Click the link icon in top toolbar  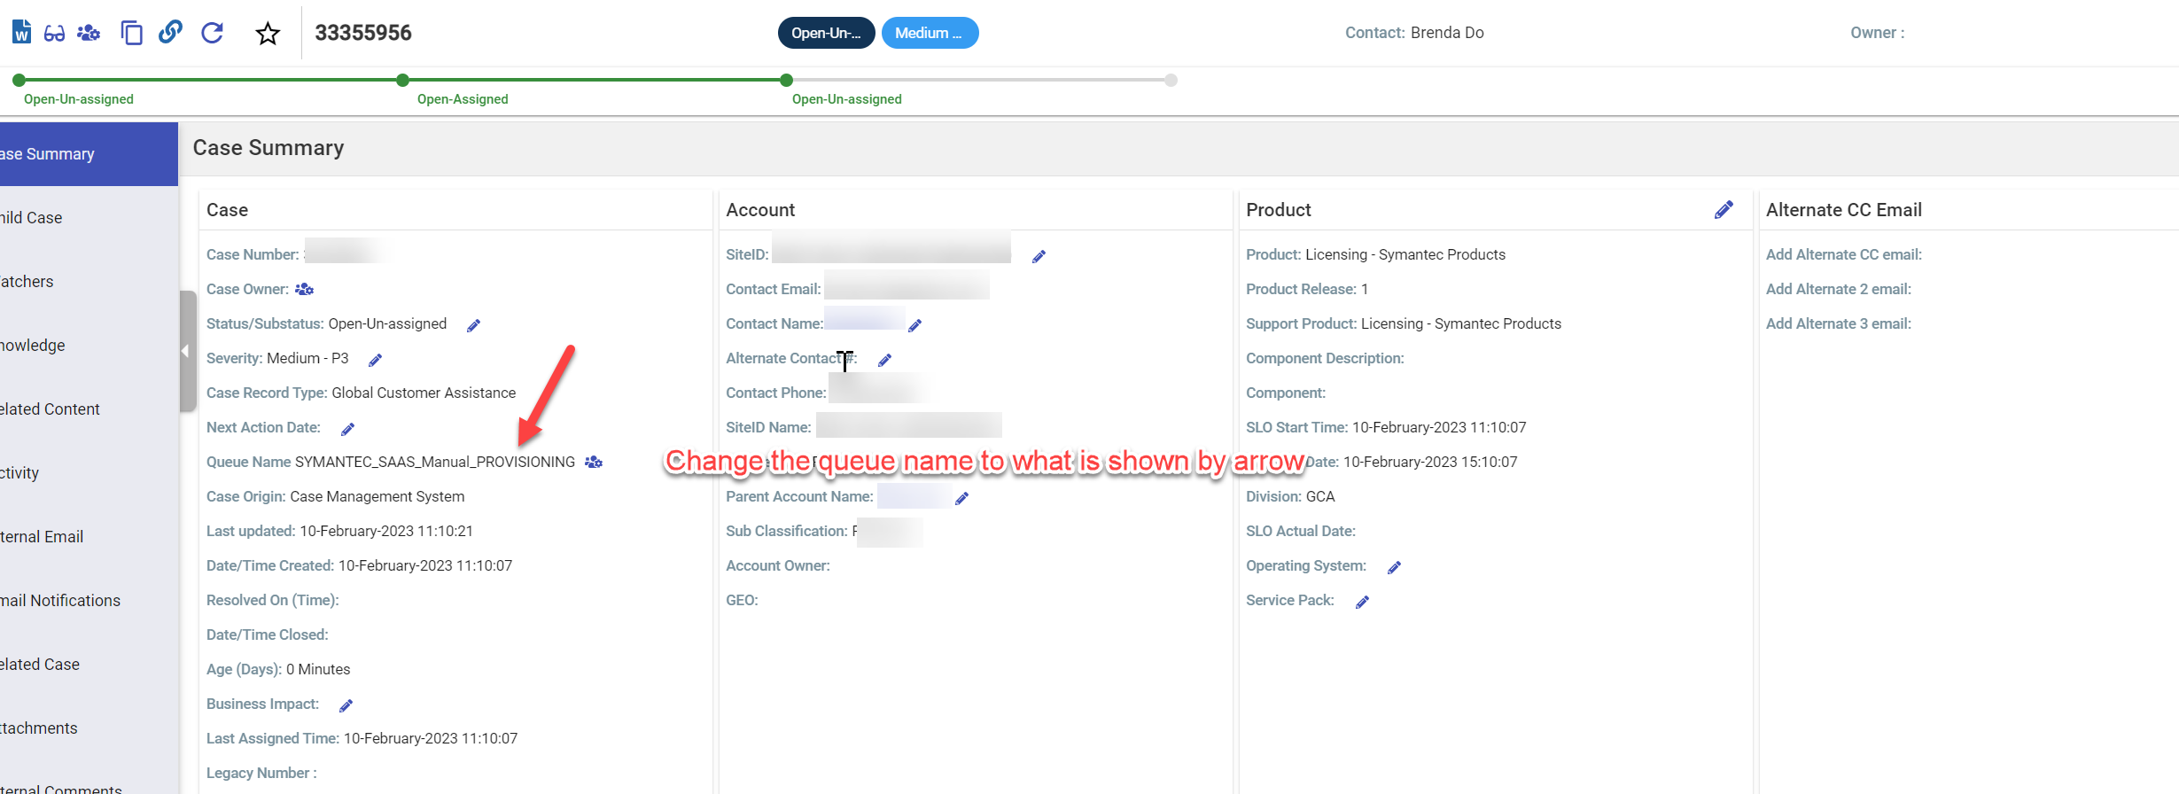tap(170, 33)
